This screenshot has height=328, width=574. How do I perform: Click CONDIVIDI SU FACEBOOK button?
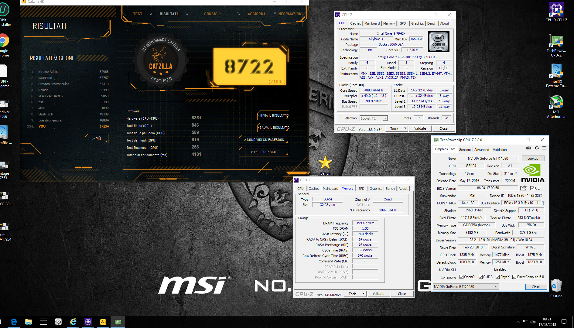pyautogui.click(x=264, y=140)
